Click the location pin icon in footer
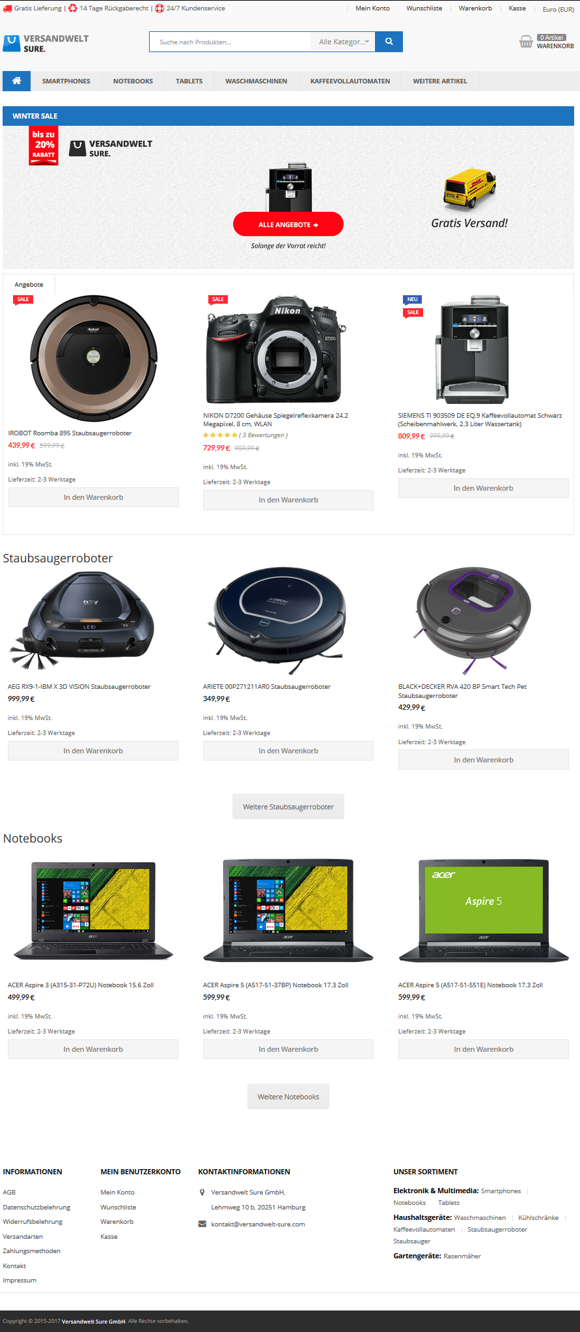 [x=202, y=1193]
